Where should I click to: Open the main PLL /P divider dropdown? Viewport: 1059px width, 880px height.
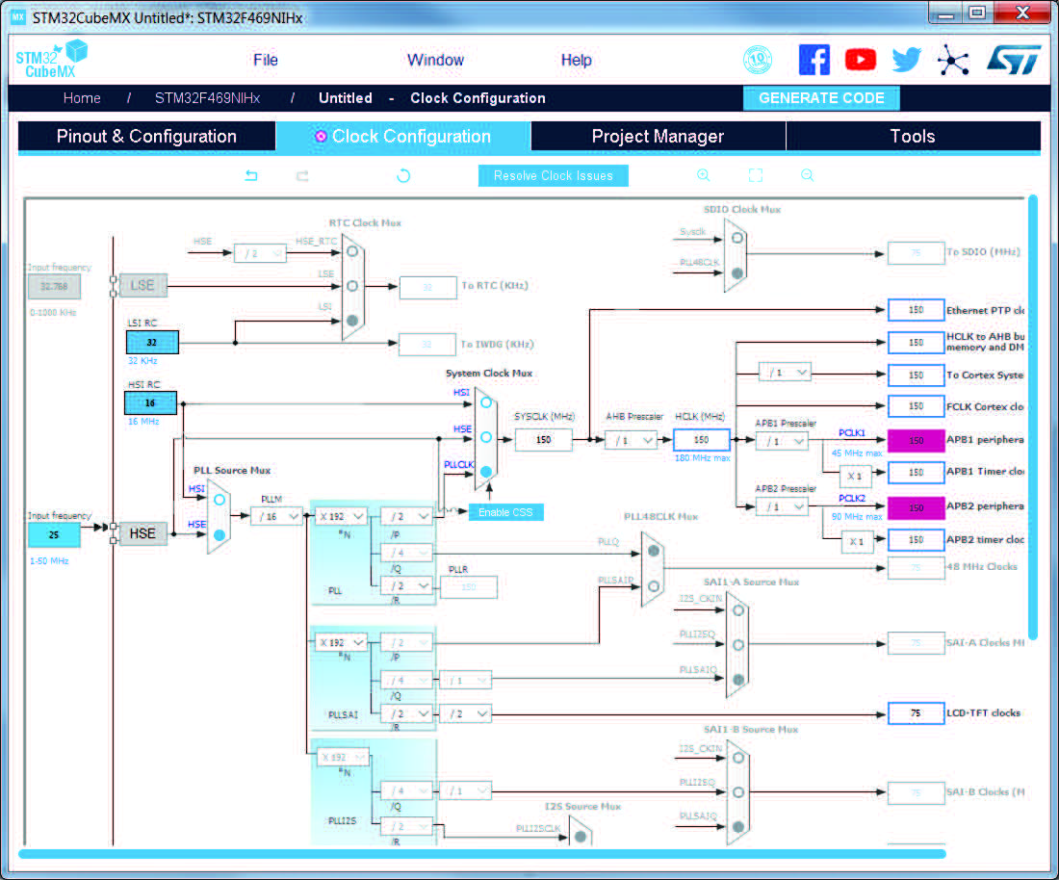[x=406, y=517]
